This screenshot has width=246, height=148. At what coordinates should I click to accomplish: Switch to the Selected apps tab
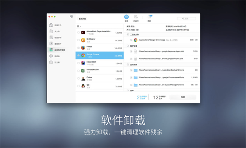(136, 18)
